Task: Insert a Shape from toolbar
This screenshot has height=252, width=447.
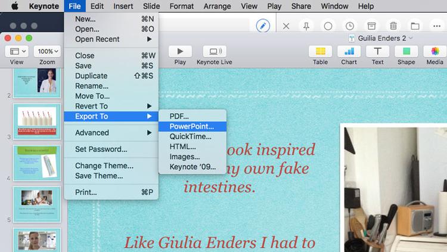Action: pyautogui.click(x=406, y=51)
